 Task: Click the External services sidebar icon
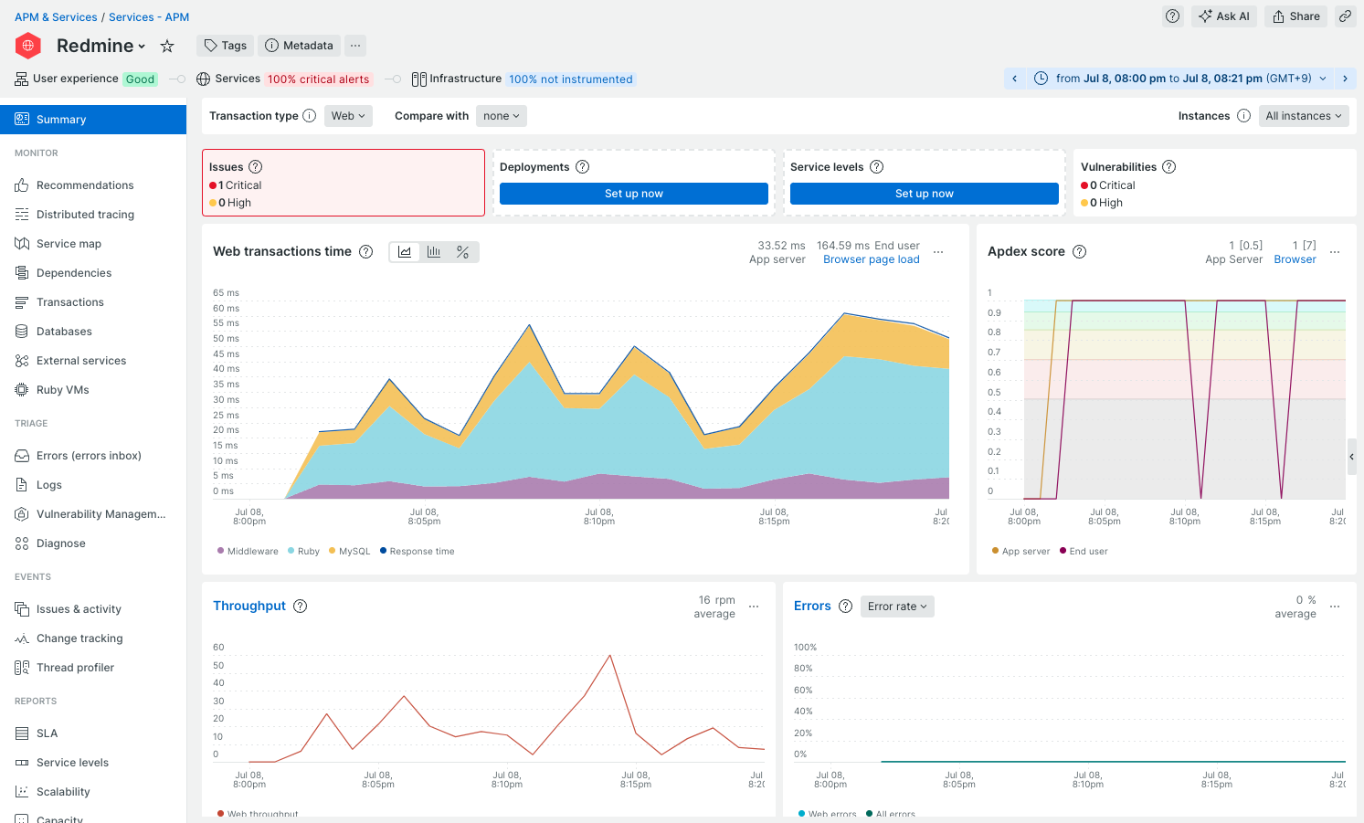pyautogui.click(x=22, y=361)
